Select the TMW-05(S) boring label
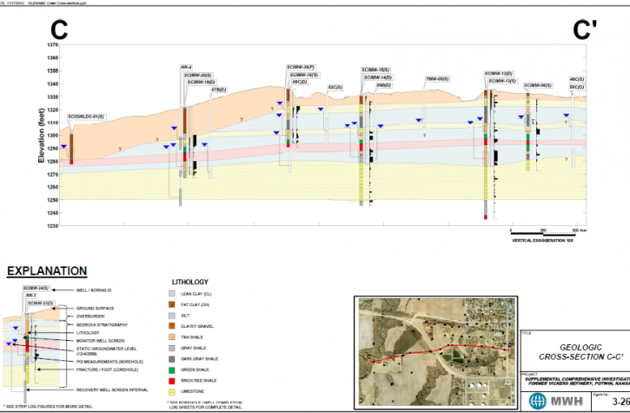The image size is (630, 413). 436,79
